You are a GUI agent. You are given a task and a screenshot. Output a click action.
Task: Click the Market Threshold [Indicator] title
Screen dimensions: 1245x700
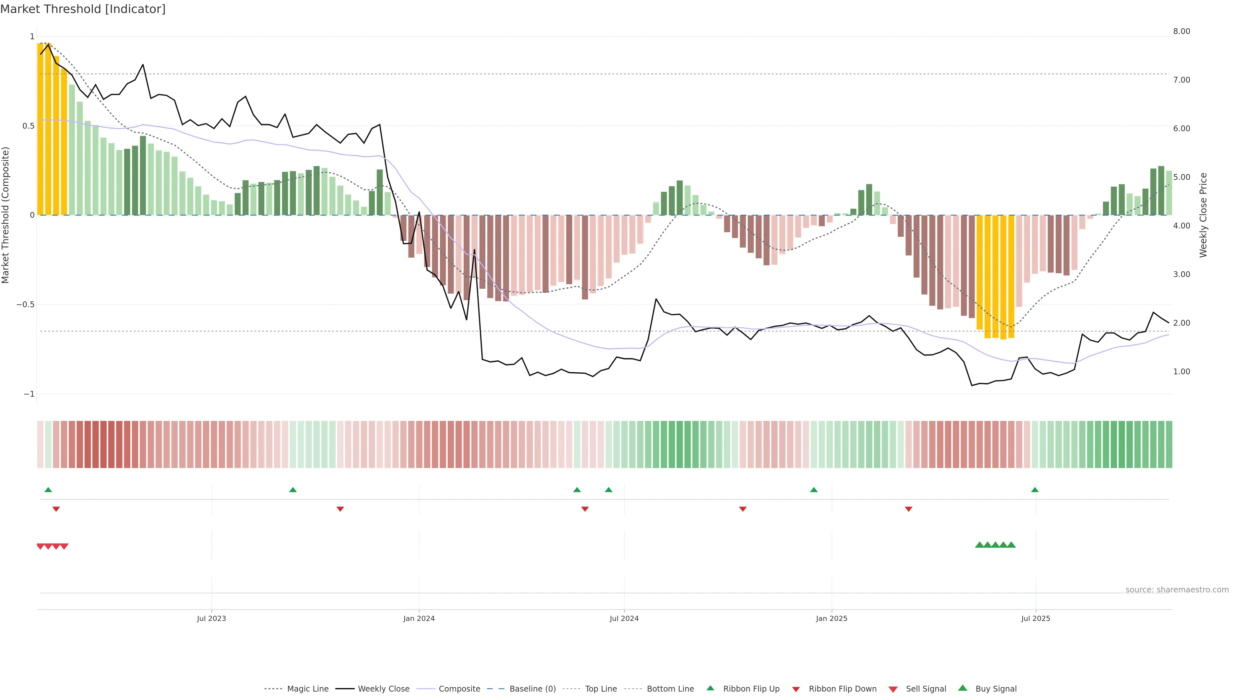pos(83,9)
